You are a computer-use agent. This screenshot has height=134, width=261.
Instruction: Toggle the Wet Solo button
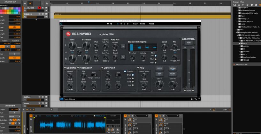pyautogui.click(x=173, y=68)
